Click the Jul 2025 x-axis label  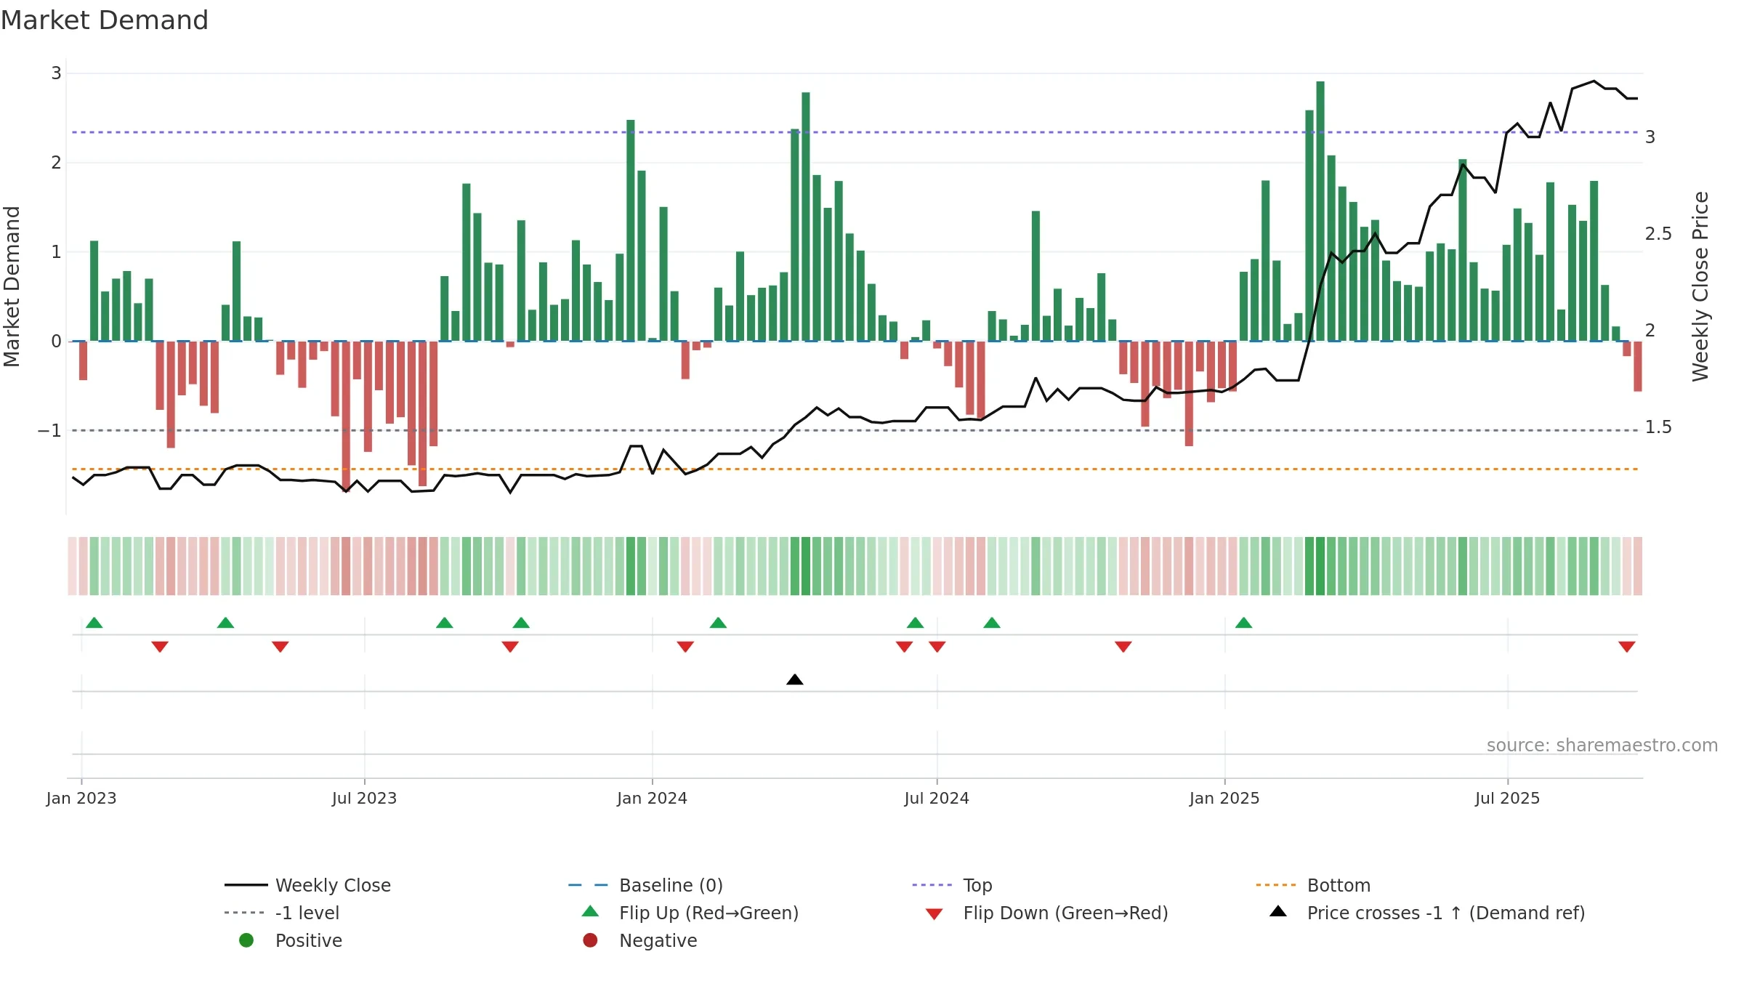1507,798
